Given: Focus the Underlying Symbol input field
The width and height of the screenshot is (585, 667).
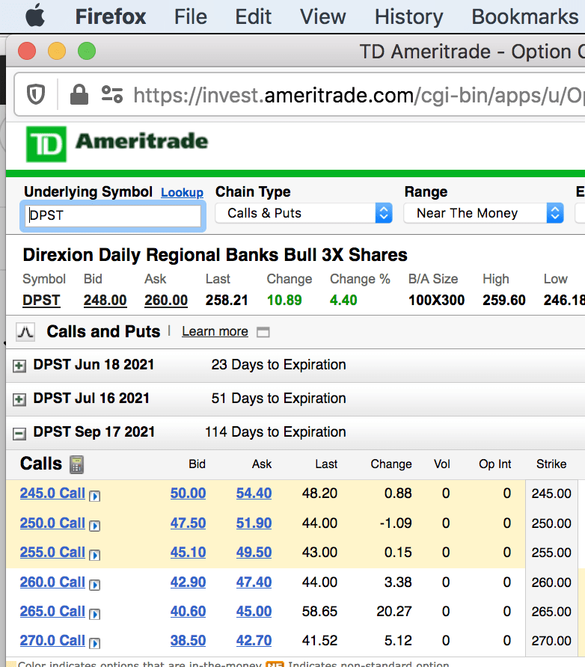Looking at the screenshot, I should coord(113,215).
